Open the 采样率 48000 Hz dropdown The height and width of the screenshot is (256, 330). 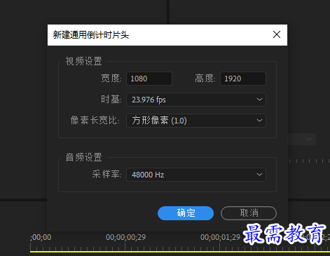tap(196, 175)
